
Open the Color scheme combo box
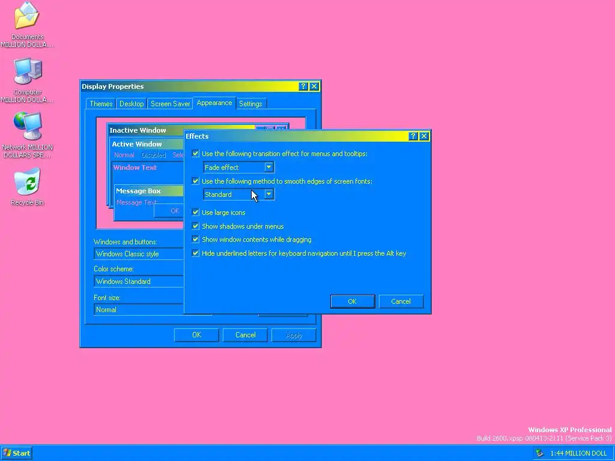click(x=139, y=282)
